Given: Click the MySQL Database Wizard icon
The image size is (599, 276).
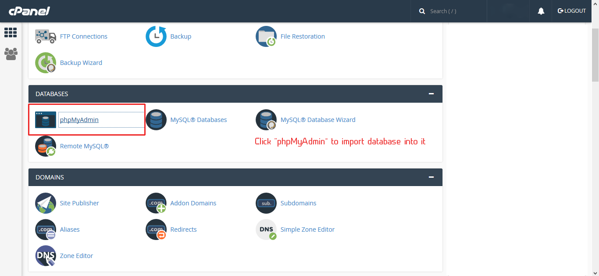Looking at the screenshot, I should tap(266, 120).
